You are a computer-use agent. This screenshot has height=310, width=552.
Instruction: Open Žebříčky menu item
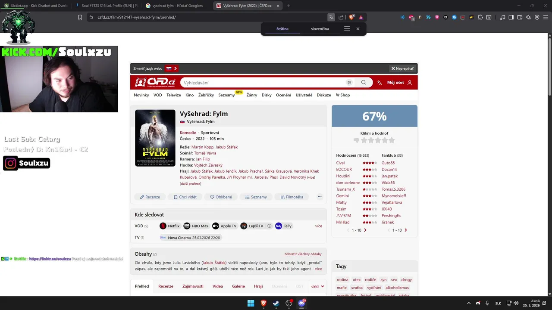coord(206,95)
